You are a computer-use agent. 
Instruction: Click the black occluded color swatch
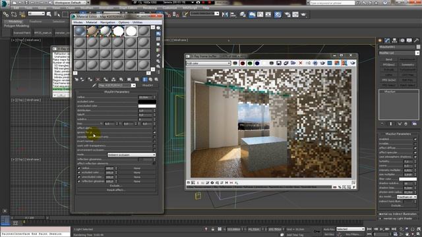click(147, 101)
